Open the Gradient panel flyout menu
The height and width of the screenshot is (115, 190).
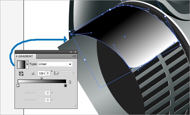click(x=74, y=56)
